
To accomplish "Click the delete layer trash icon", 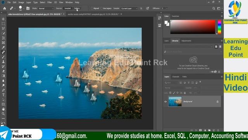I will coord(218,130).
